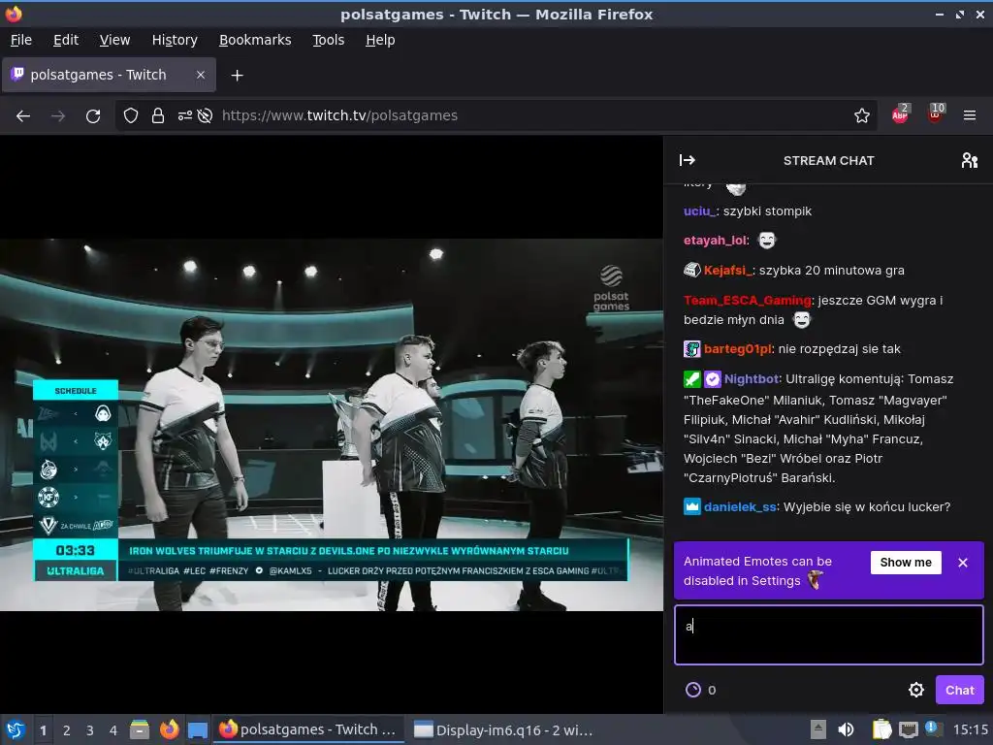Open the History menu

(x=175, y=40)
